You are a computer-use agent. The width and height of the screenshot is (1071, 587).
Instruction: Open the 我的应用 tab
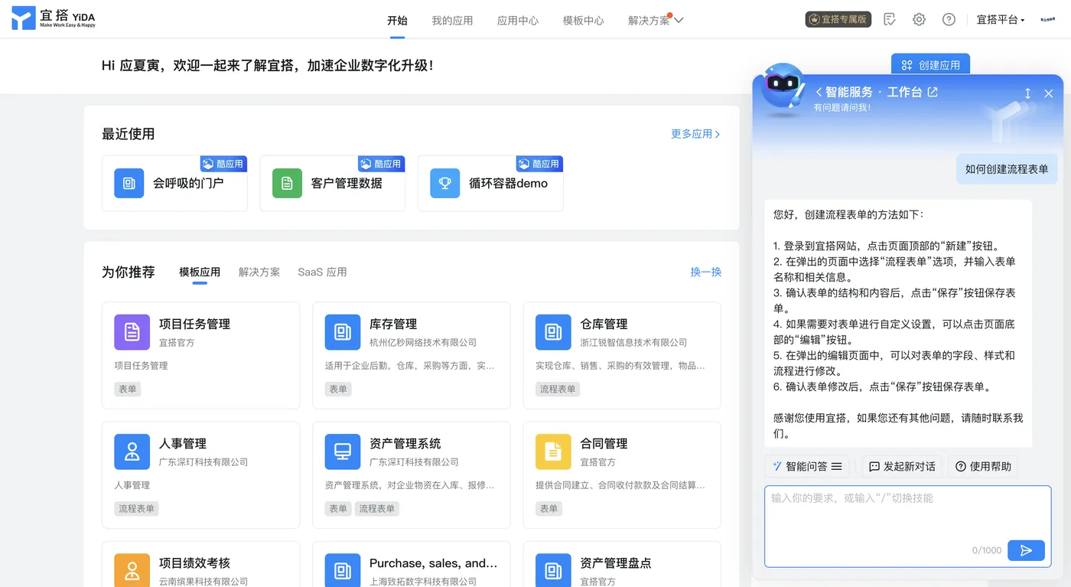click(x=452, y=21)
